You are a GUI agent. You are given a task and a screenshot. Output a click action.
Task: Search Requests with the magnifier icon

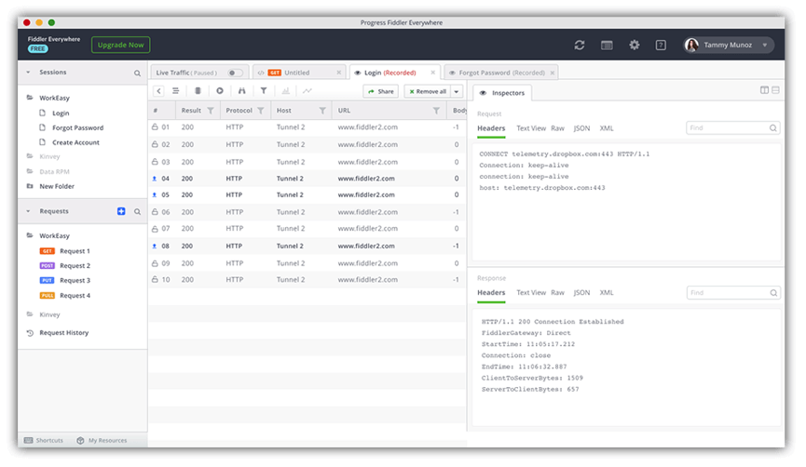pyautogui.click(x=137, y=211)
